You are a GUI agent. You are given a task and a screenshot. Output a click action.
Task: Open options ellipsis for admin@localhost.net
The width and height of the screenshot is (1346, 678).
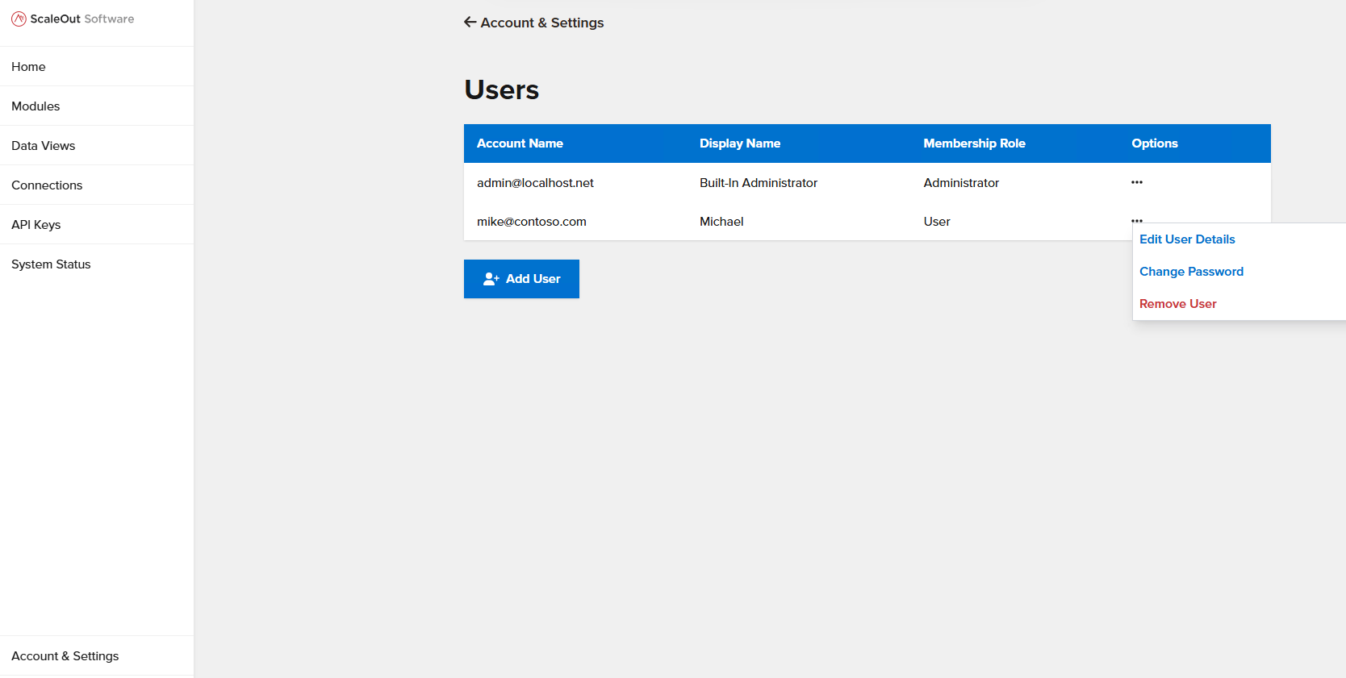tap(1136, 182)
